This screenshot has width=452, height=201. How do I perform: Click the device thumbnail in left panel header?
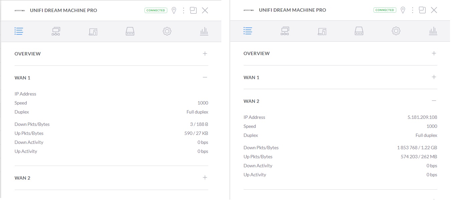click(20, 10)
